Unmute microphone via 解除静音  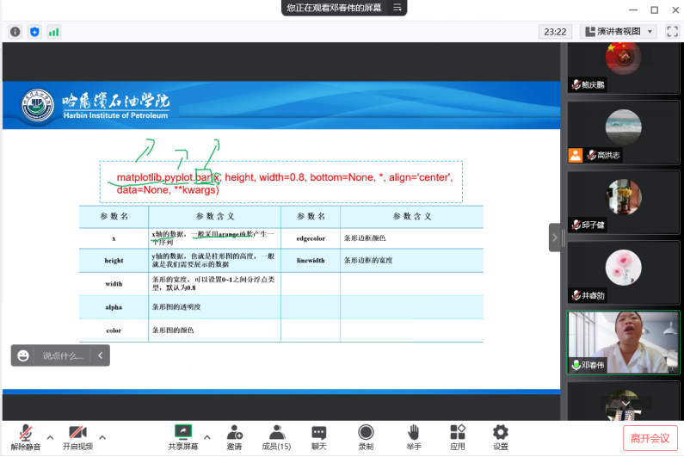(26, 436)
